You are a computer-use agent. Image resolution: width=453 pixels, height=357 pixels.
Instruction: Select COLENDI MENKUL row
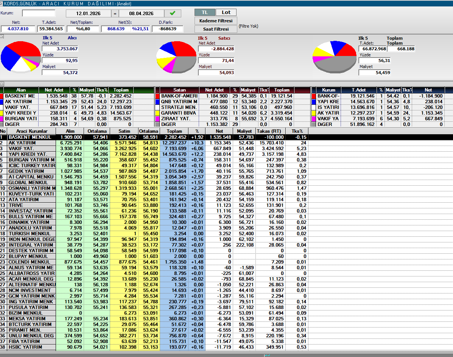click(154, 262)
